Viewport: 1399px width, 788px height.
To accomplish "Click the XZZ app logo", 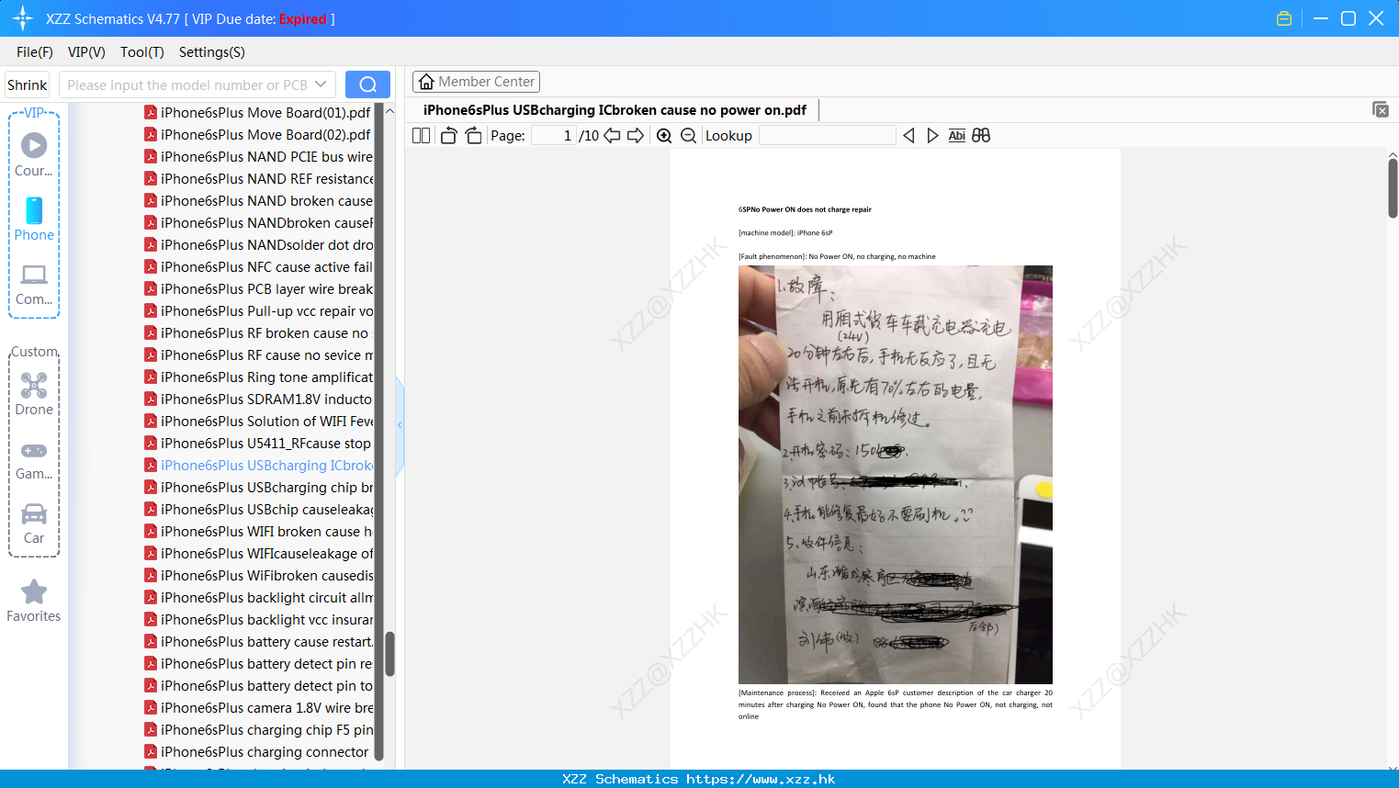I will [23, 18].
